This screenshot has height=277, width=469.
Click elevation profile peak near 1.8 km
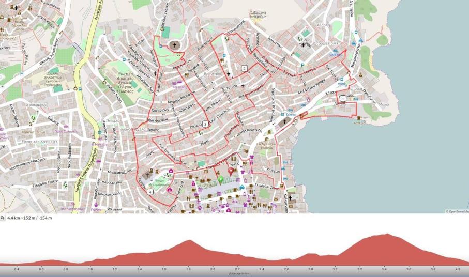tap(189, 241)
